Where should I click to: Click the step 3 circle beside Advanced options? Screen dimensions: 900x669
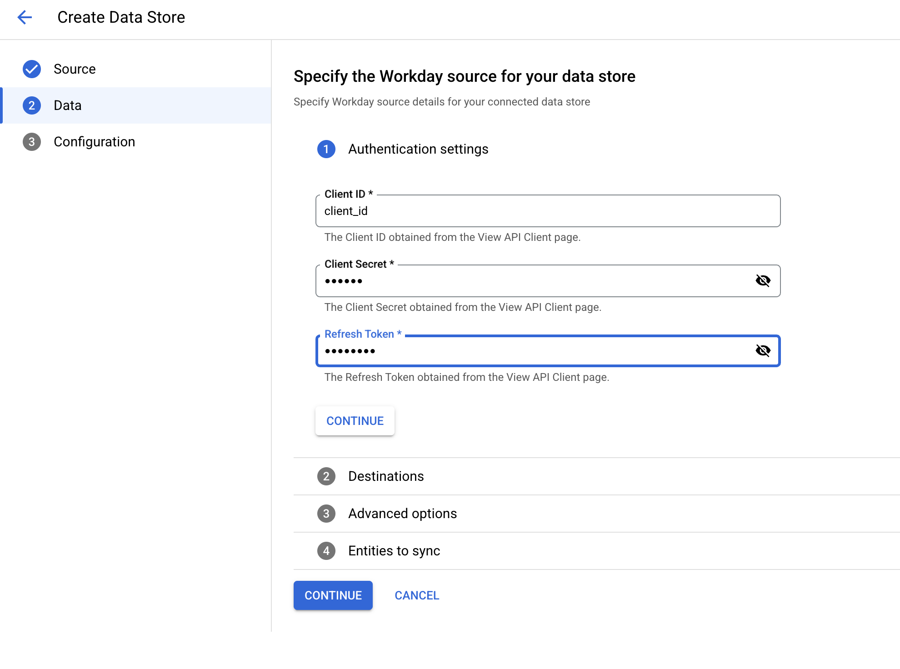tap(326, 514)
